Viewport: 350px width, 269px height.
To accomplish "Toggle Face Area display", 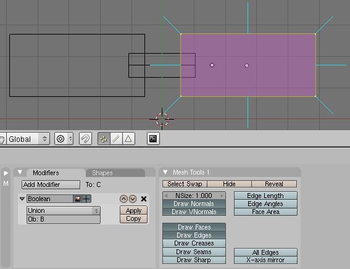I will pyautogui.click(x=265, y=212).
